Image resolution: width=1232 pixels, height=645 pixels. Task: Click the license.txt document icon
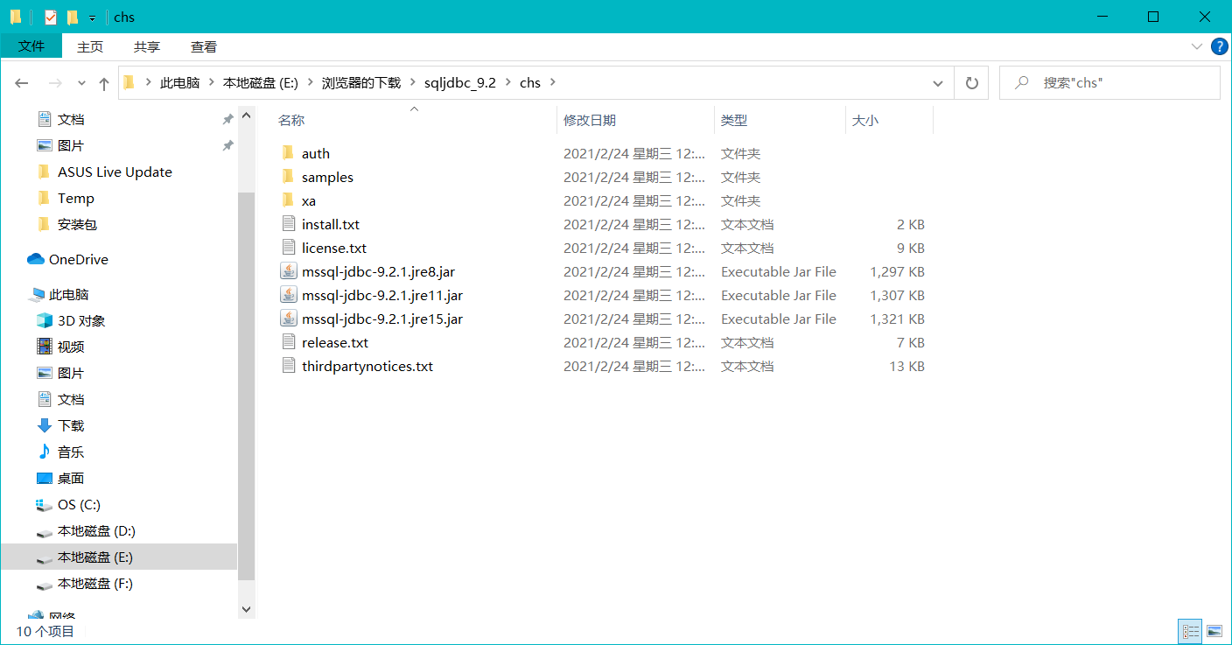[289, 248]
